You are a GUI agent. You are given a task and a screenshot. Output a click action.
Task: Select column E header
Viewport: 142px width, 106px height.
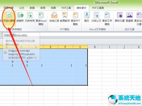[x=51, y=47]
